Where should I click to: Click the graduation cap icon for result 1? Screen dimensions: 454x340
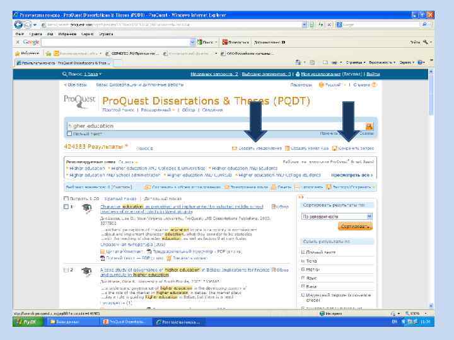pos(86,208)
